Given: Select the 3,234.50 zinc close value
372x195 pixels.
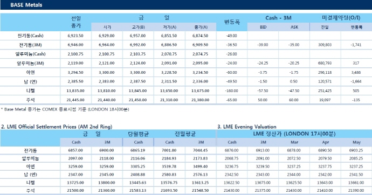Looking at the screenshot, I should [201, 73].
